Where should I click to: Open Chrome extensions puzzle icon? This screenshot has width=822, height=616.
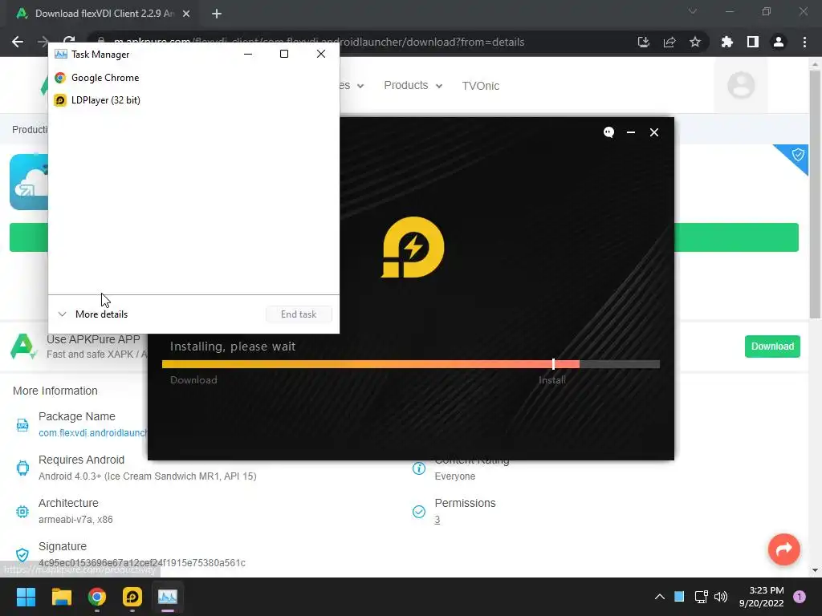(x=726, y=42)
